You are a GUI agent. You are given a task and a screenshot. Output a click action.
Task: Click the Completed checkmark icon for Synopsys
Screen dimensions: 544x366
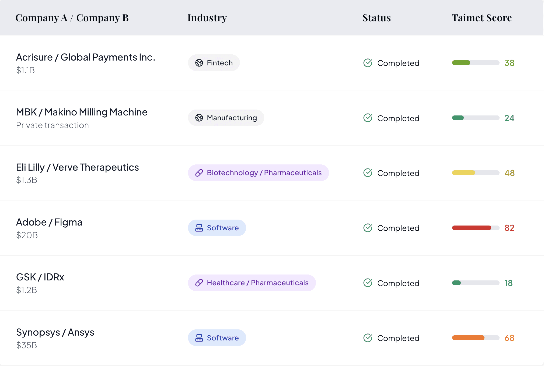pyautogui.click(x=368, y=338)
